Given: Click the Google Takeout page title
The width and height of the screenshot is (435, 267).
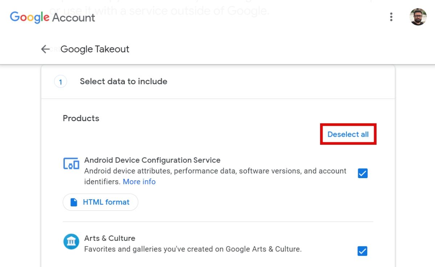Looking at the screenshot, I should tap(95, 49).
